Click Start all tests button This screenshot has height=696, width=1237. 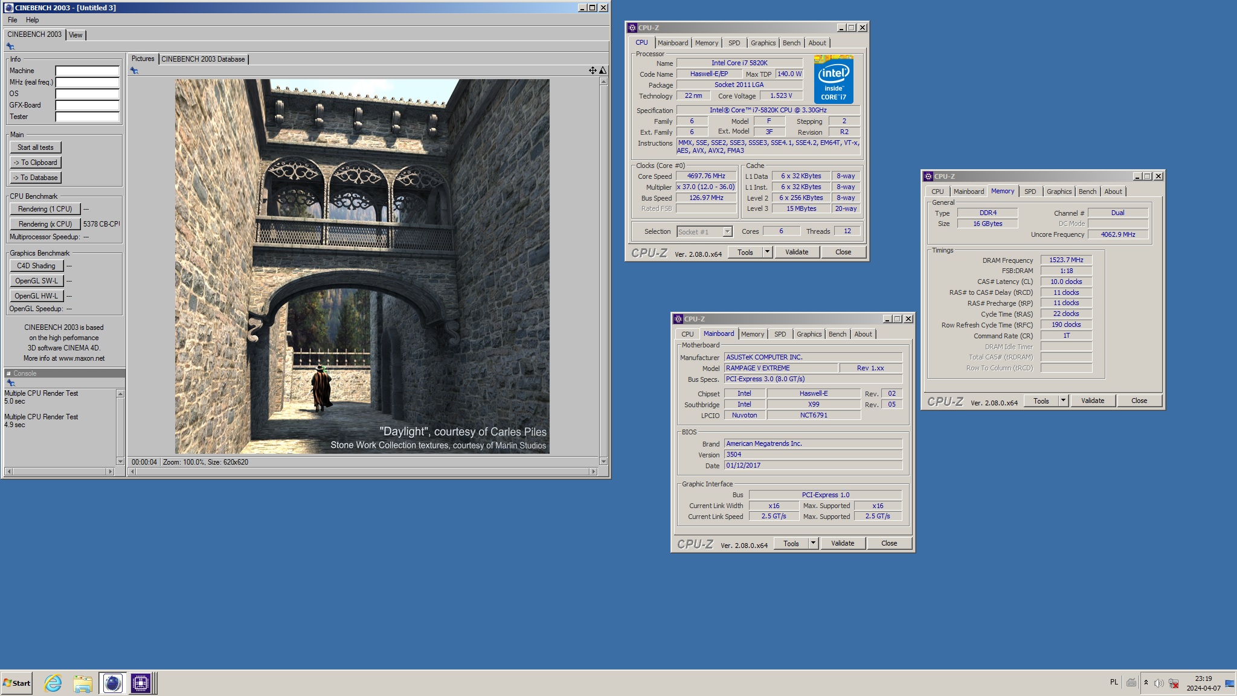pos(35,147)
